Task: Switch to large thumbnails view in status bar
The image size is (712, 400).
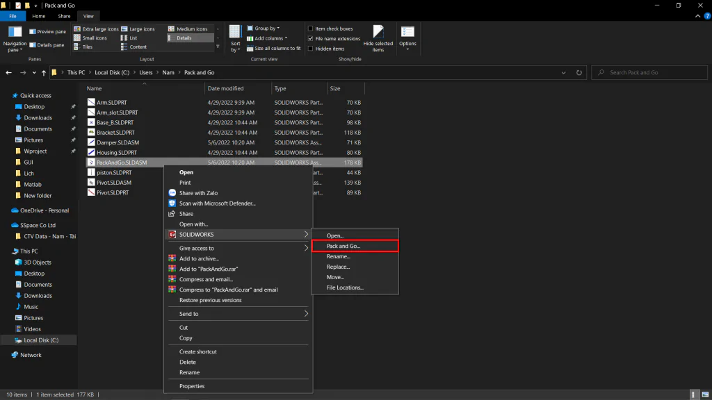Action: [705, 394]
